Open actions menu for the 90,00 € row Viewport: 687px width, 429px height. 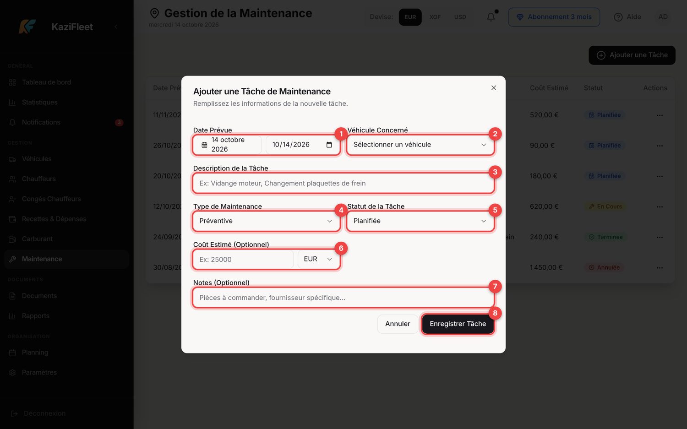tap(660, 146)
